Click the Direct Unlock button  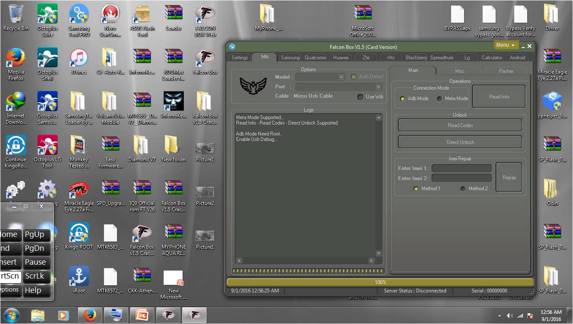point(460,142)
